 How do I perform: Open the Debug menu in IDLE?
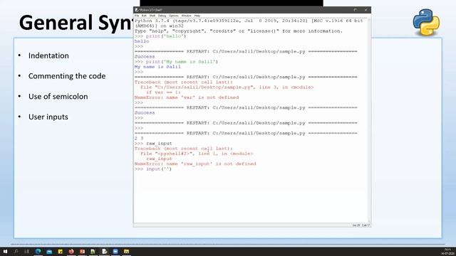[x=162, y=16]
